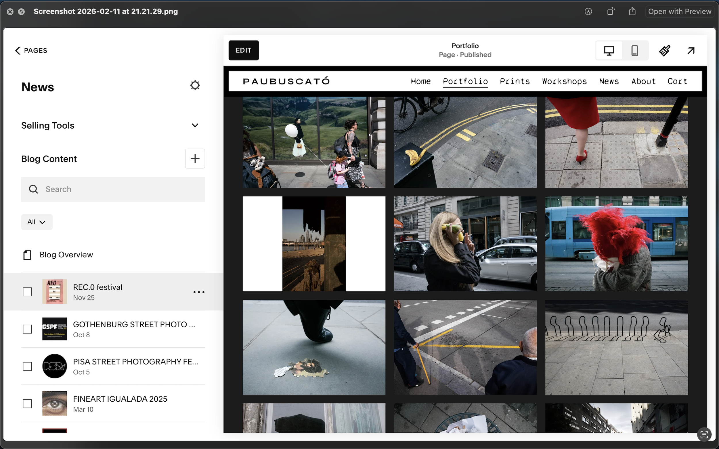Open the Workshops navigation menu item
The height and width of the screenshot is (449, 719).
pyautogui.click(x=564, y=81)
